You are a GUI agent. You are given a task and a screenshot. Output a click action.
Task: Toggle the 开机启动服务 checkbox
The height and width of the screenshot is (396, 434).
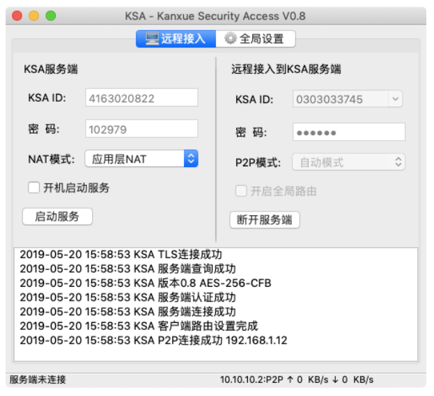coord(33,187)
